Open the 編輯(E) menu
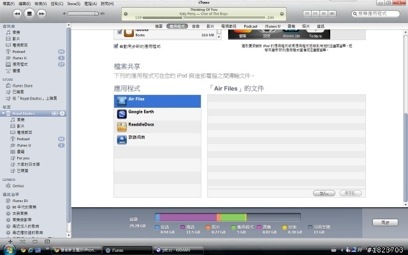 [x=24, y=4]
